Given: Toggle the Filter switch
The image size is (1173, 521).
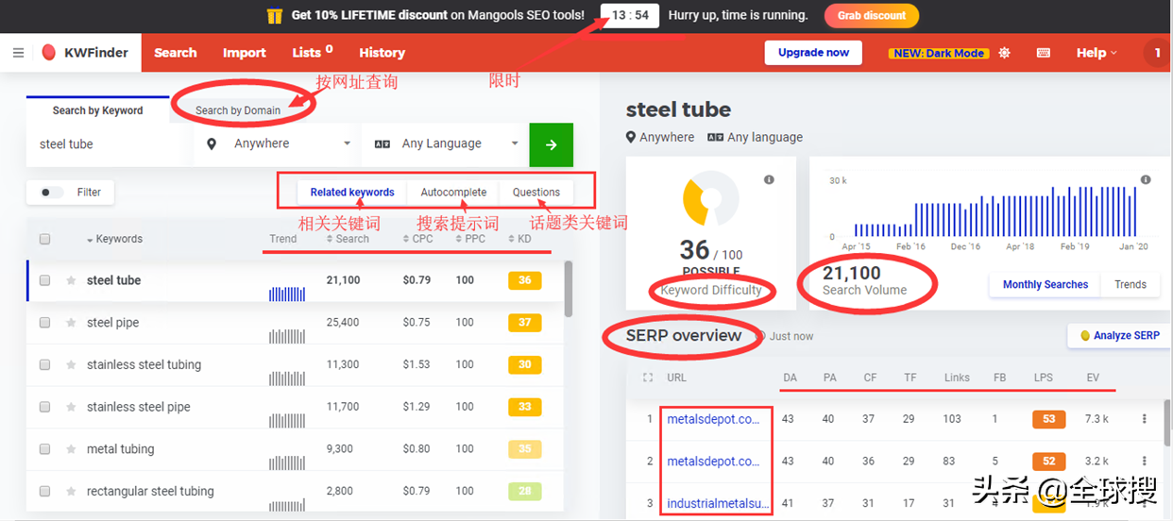Looking at the screenshot, I should coord(52,193).
